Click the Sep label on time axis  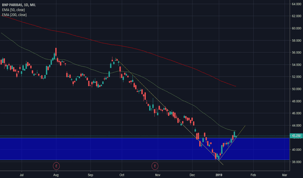[90, 175]
